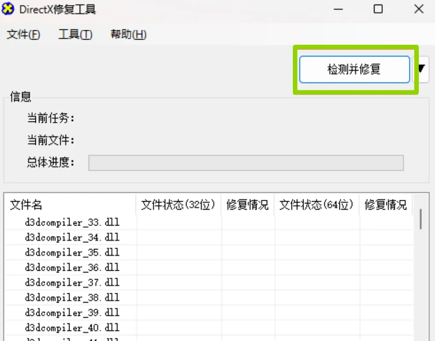Select the d3dcompiler_37.dll row
This screenshot has width=435, height=341.
coord(209,283)
